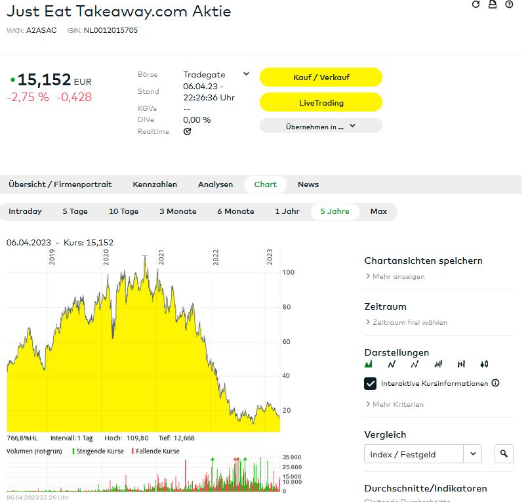
Task: Toggle Interaktive Kursinformationen checkbox
Action: [x=371, y=383]
